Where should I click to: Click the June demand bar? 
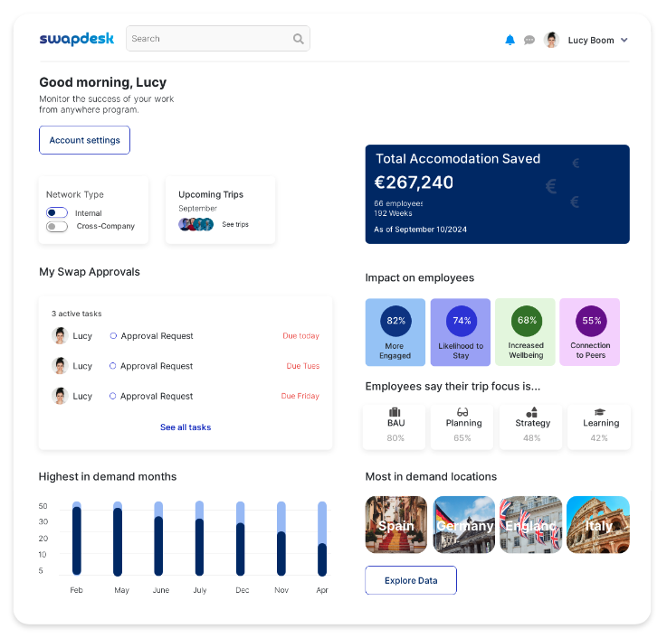[x=158, y=539]
